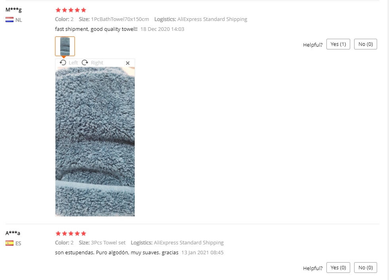Select the towel thumbnail in M***g's review
Image resolution: width=389 pixels, height=280 pixels.
point(65,46)
